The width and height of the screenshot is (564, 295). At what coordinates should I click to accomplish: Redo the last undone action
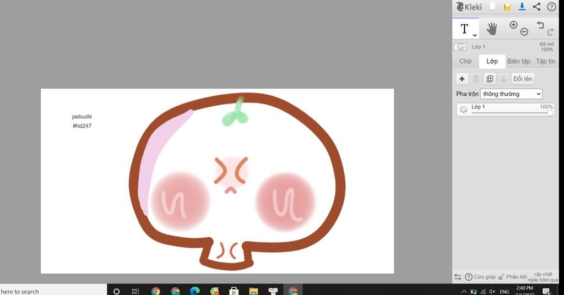(x=551, y=32)
